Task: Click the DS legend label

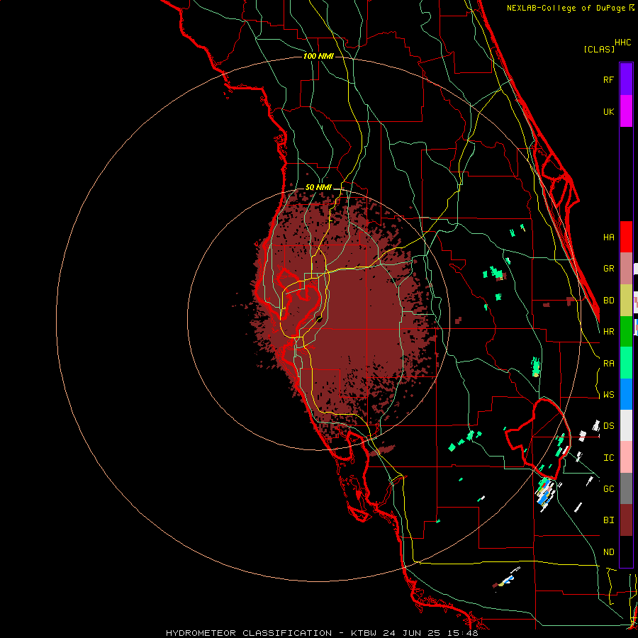Action: (608, 425)
